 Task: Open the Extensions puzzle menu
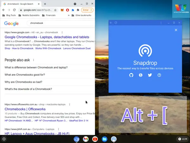pyautogui.click(x=78, y=10)
